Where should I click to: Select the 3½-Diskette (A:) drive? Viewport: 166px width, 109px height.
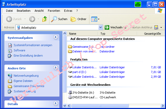(70, 93)
